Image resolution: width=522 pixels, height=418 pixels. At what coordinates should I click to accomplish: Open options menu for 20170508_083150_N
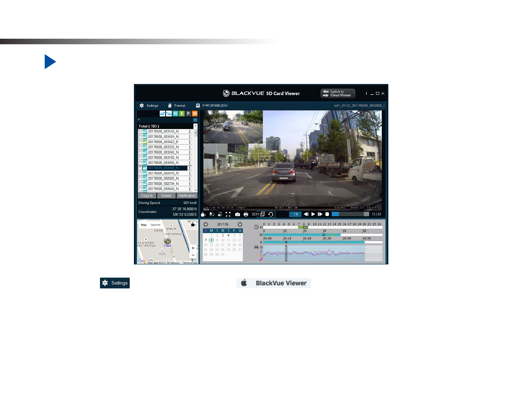(189, 158)
